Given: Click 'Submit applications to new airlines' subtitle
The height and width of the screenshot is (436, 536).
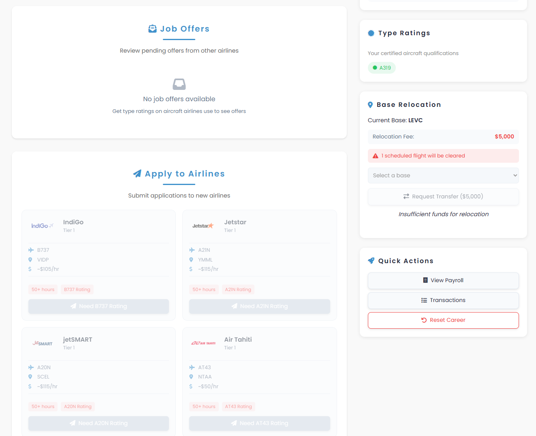Looking at the screenshot, I should 179,196.
